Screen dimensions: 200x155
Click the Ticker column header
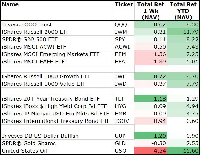[x=124, y=4]
